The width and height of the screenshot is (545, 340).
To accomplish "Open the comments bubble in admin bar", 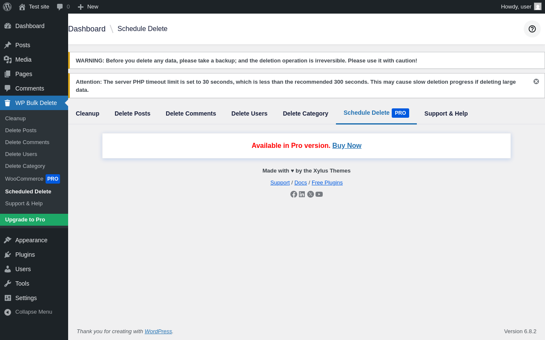I will point(60,7).
